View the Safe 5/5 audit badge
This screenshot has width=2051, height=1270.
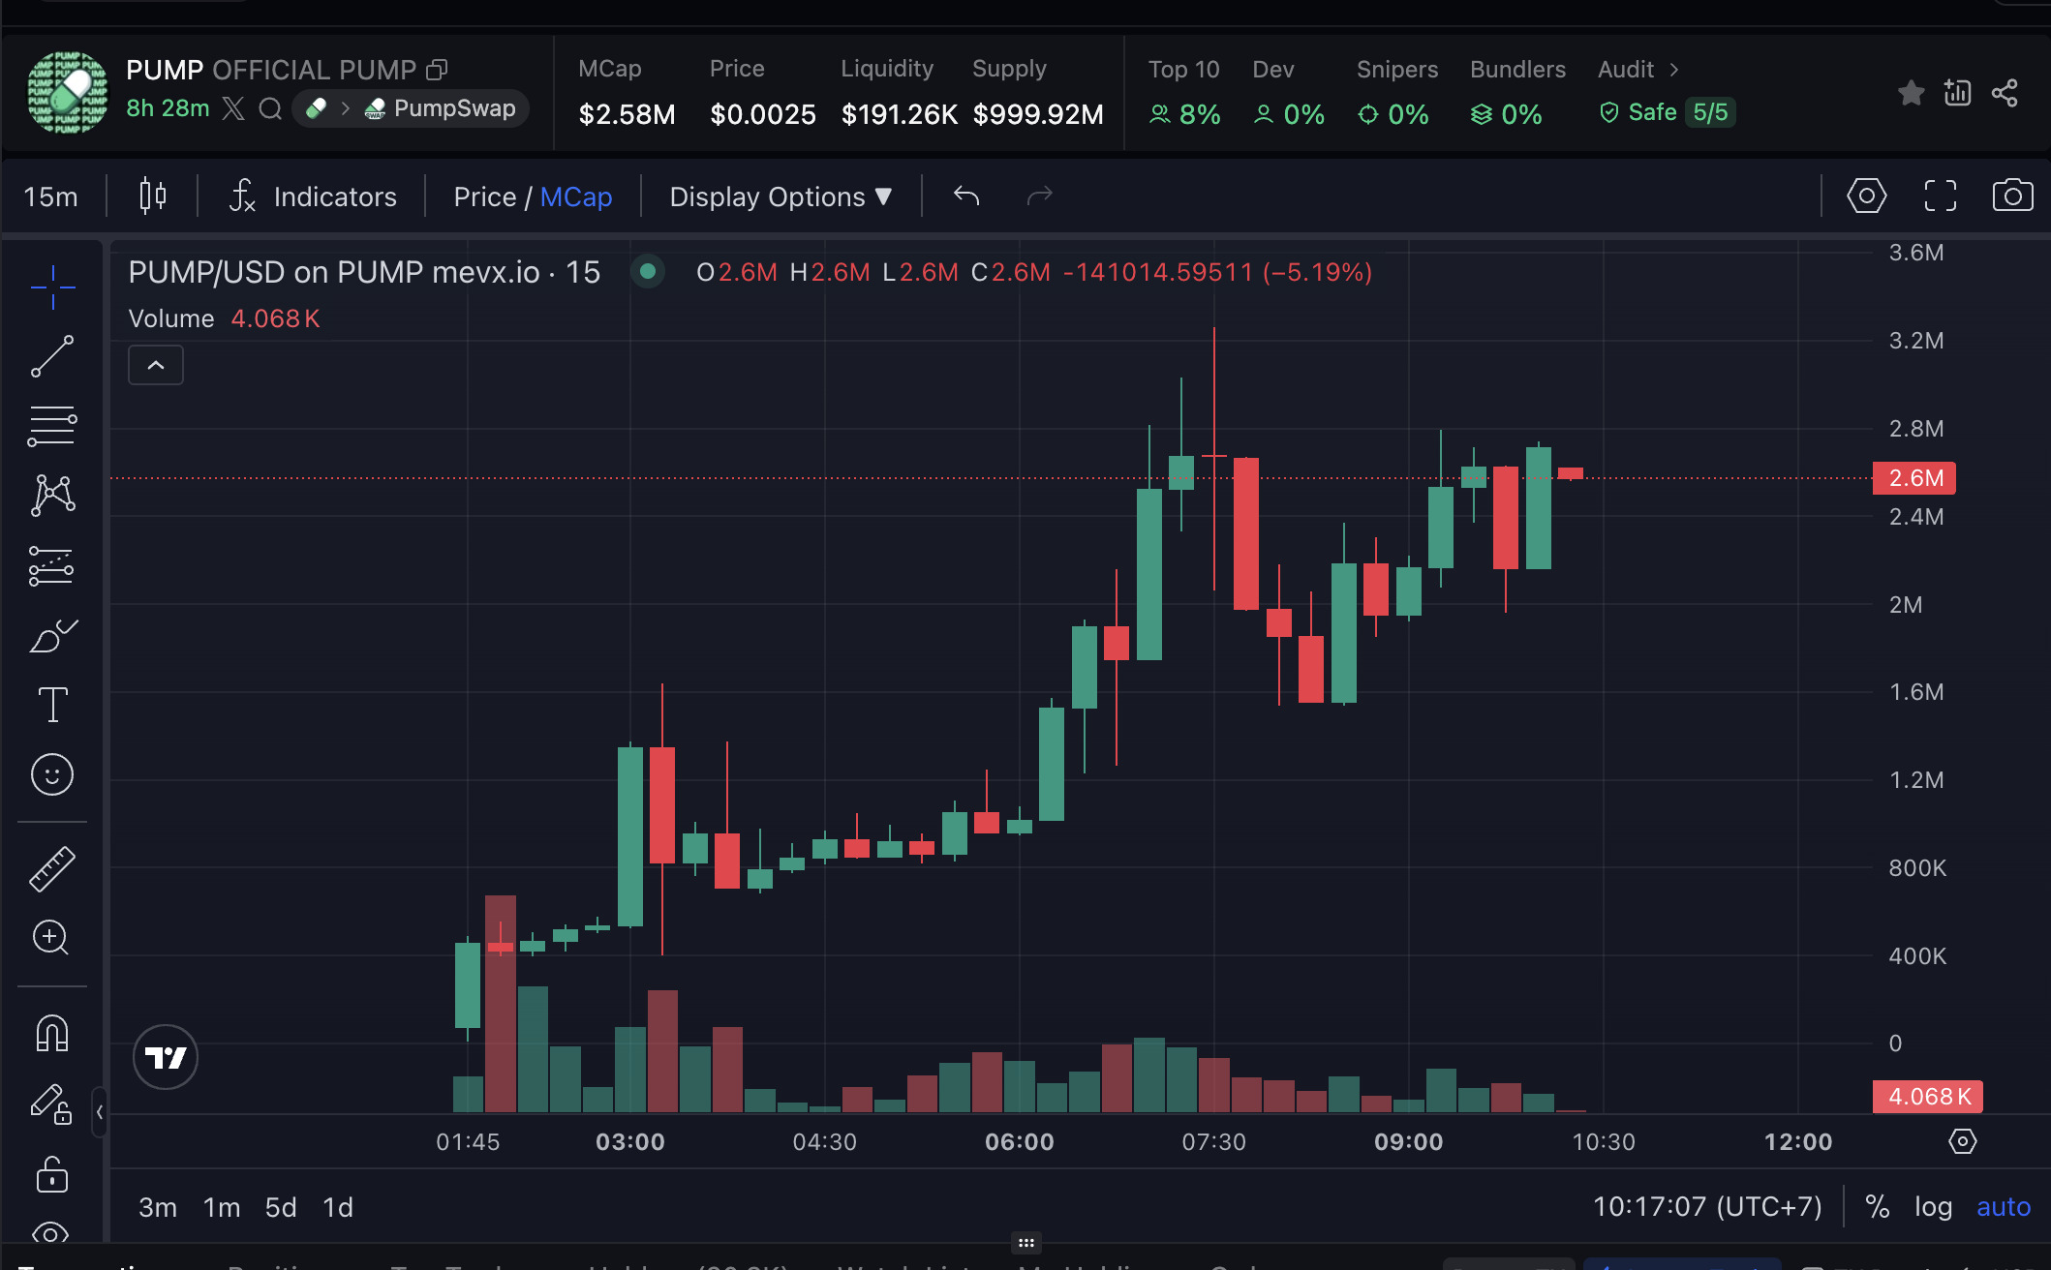coord(1666,113)
